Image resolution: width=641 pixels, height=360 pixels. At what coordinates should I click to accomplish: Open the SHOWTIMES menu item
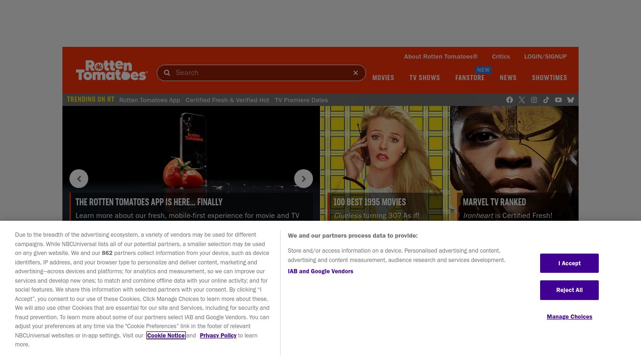point(549,78)
